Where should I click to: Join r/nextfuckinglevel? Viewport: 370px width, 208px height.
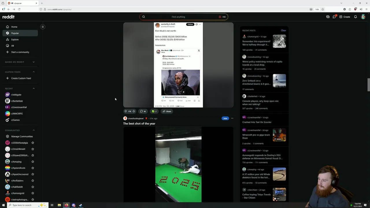[225, 118]
